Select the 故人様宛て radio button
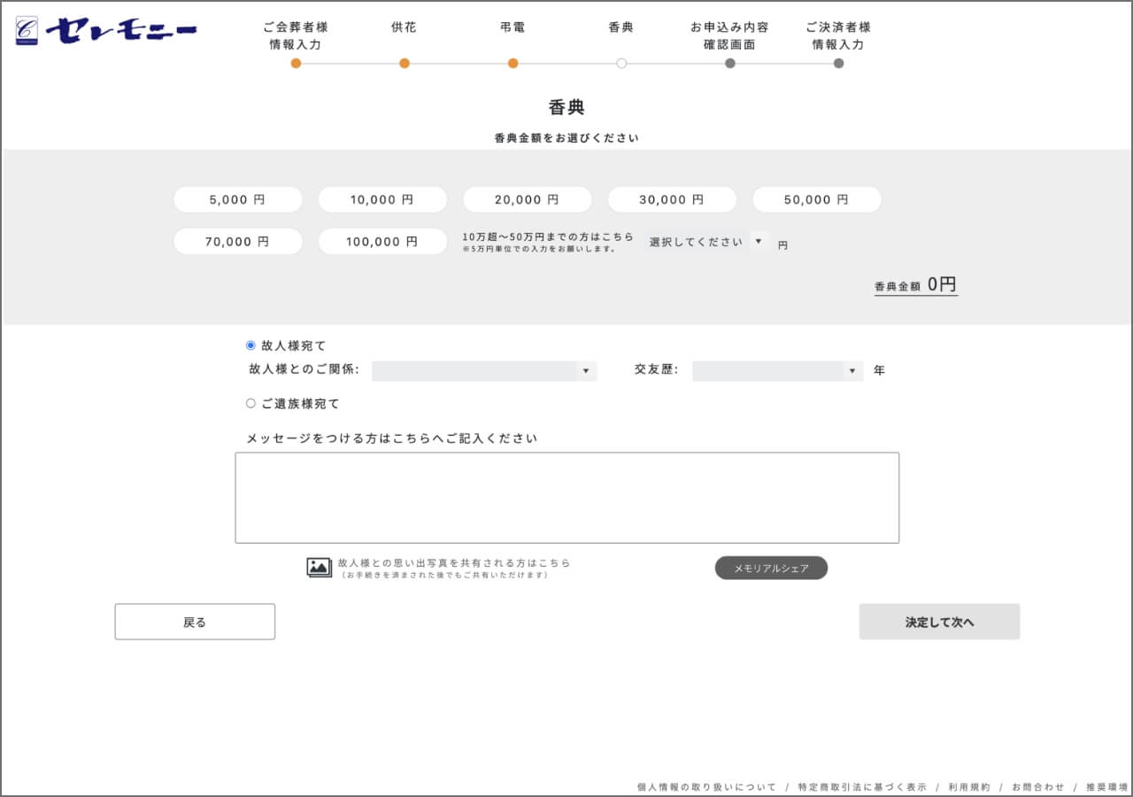Viewport: 1133px width, 797px height. tap(250, 345)
